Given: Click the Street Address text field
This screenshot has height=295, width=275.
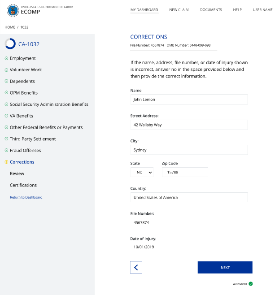Looking at the screenshot, I should click(x=189, y=125).
